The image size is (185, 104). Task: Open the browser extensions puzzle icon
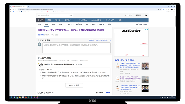[169, 10]
